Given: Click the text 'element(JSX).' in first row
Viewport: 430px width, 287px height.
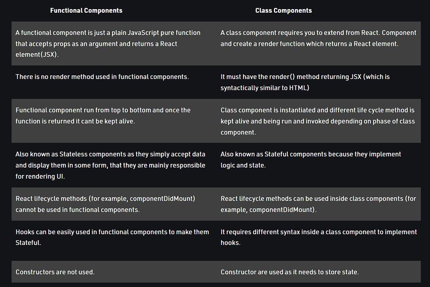Looking at the screenshot, I should click(37, 54).
